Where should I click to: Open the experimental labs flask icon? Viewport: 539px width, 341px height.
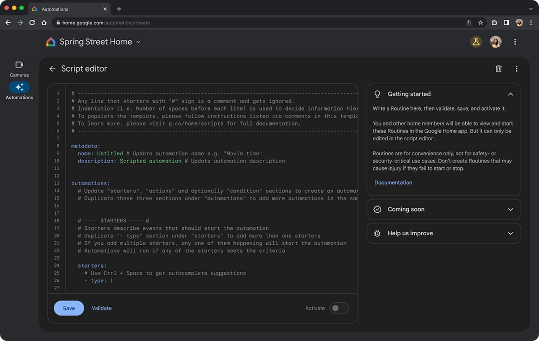click(x=476, y=42)
